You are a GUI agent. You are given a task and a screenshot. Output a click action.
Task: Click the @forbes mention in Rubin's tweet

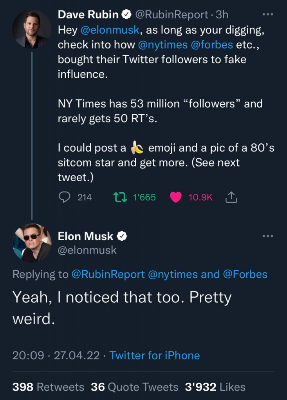[212, 45]
